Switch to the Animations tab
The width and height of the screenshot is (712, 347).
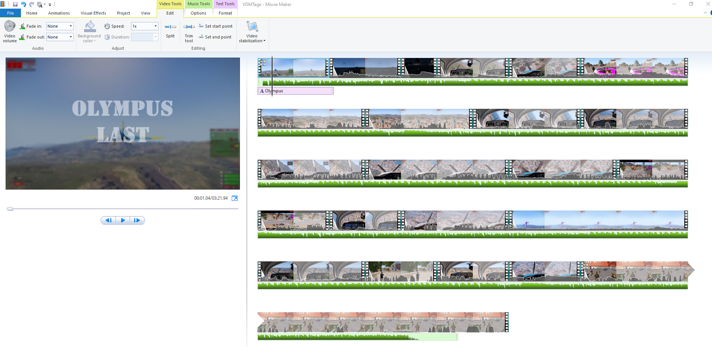[x=59, y=13]
